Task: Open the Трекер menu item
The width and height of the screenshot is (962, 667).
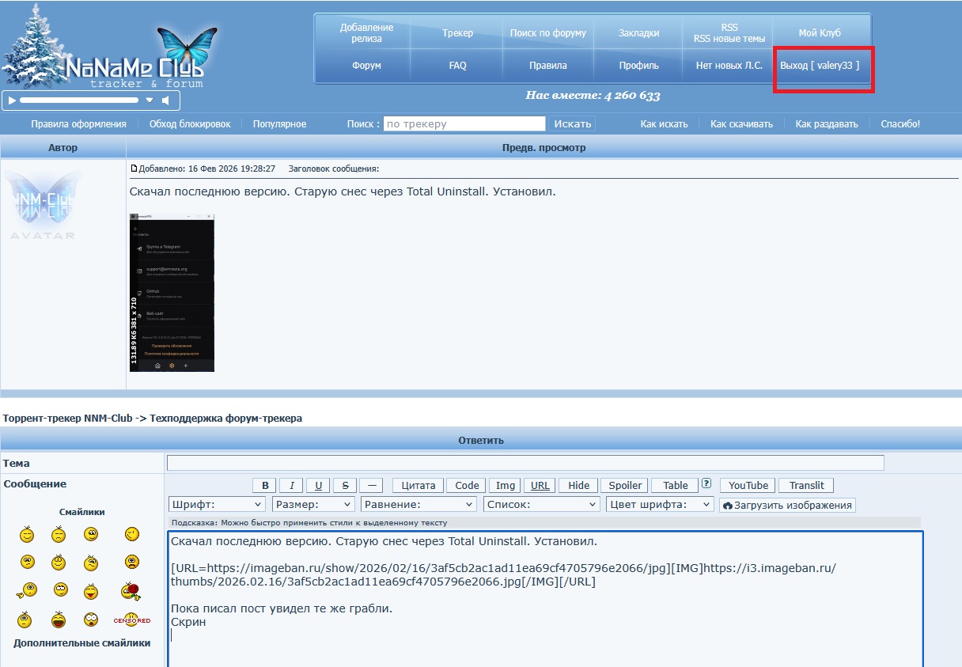Action: [x=457, y=33]
